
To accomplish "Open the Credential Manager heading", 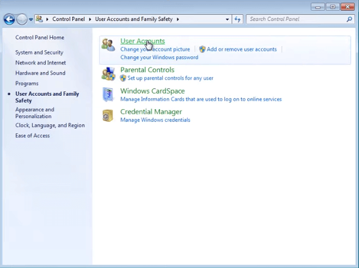I will click(151, 111).
